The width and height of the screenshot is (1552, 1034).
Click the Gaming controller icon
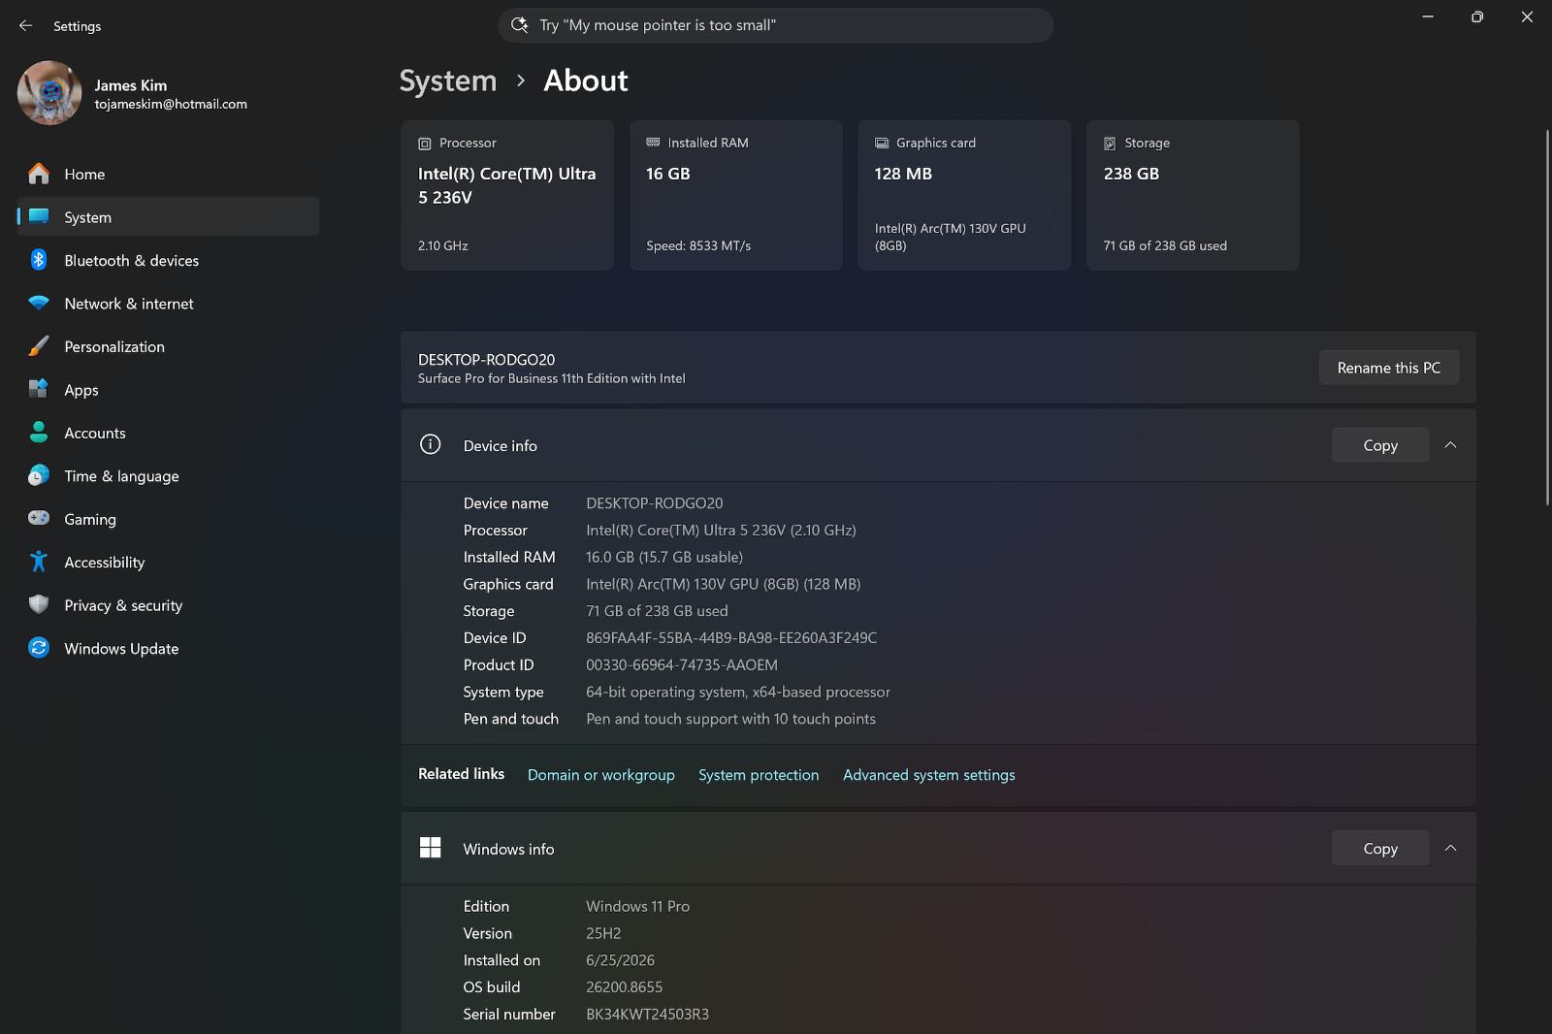[39, 518]
